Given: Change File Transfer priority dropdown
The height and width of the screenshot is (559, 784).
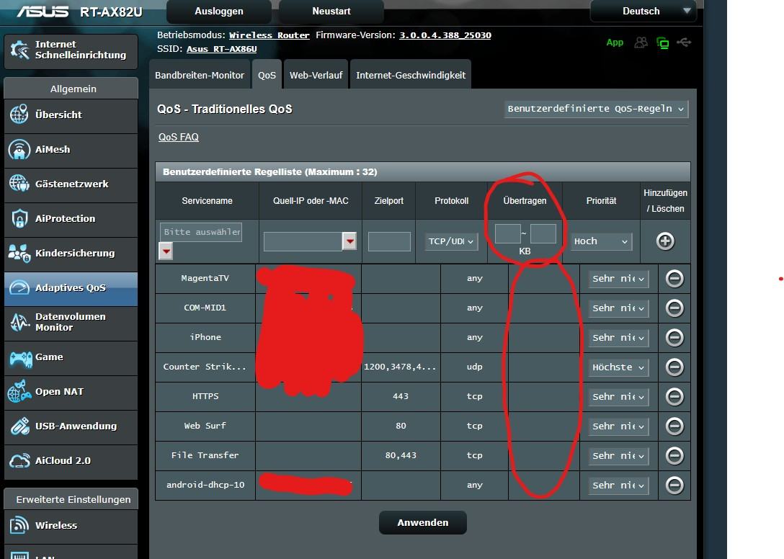Looking at the screenshot, I should (618, 456).
